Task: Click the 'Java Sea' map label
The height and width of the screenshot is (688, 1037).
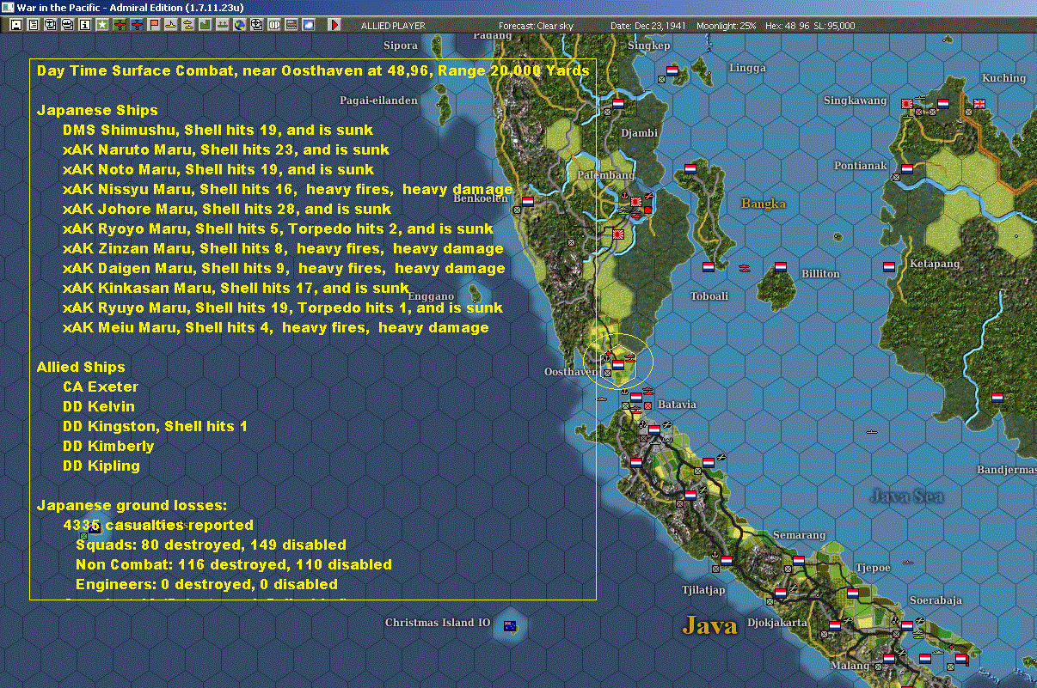Action: coord(907,496)
